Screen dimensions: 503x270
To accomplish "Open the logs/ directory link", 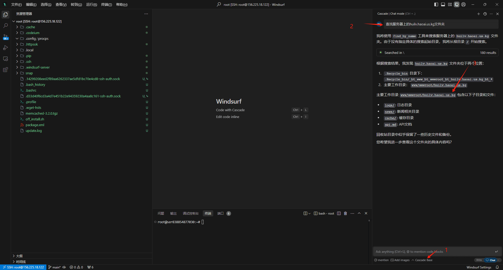I will tap(389, 105).
